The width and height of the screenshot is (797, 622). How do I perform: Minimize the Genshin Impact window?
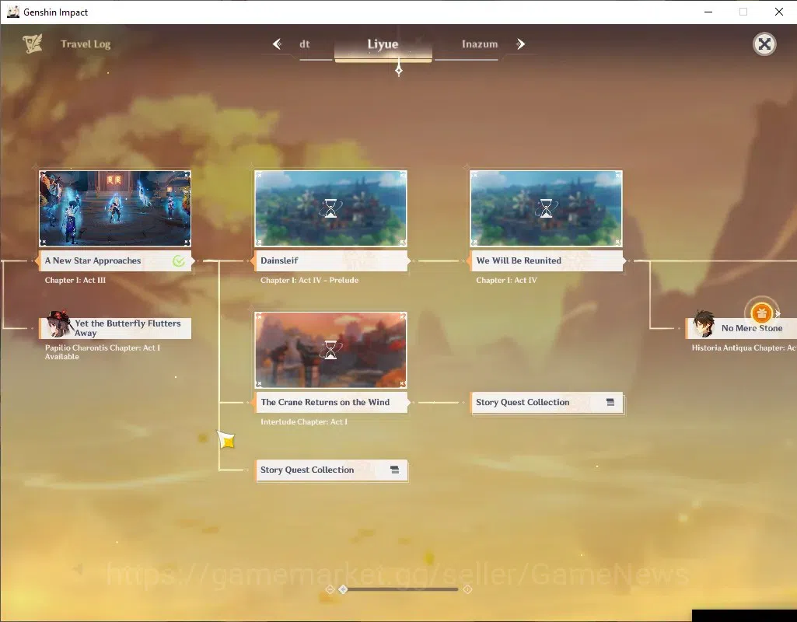pos(708,12)
